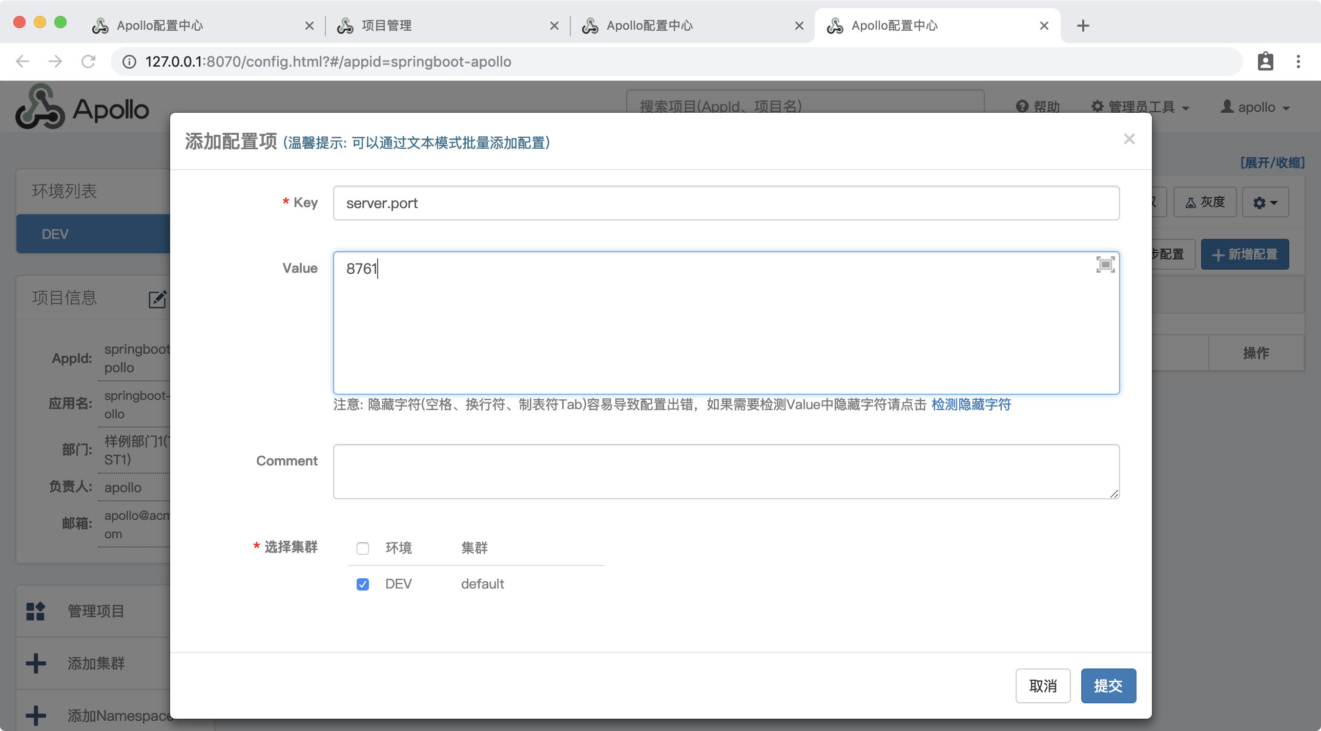Open the Chrome three-dot menu
The image size is (1321, 731).
[x=1298, y=62]
